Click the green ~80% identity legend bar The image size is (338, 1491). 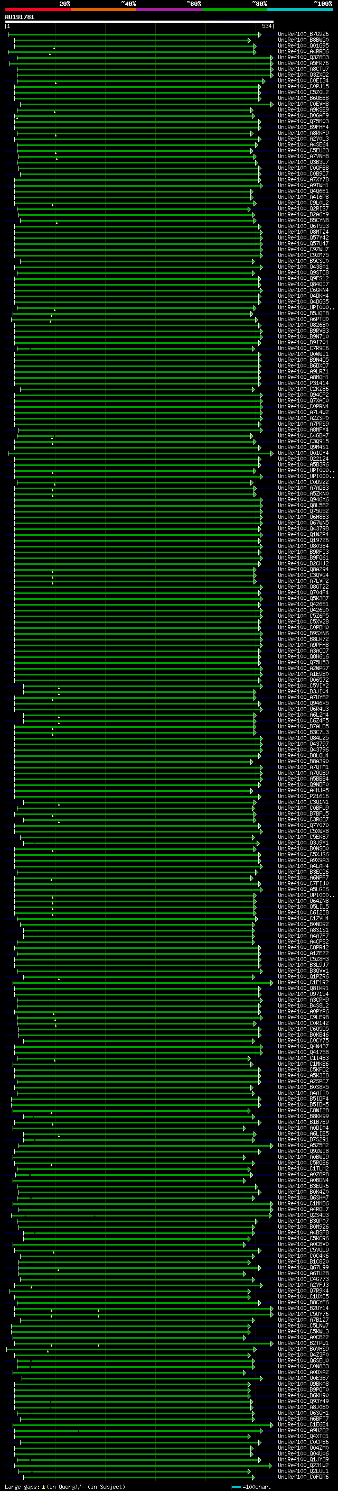coord(234,10)
